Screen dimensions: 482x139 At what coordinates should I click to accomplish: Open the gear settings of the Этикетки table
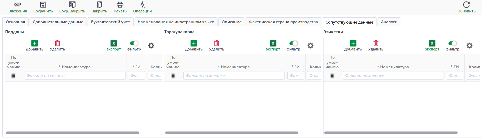click(x=470, y=46)
